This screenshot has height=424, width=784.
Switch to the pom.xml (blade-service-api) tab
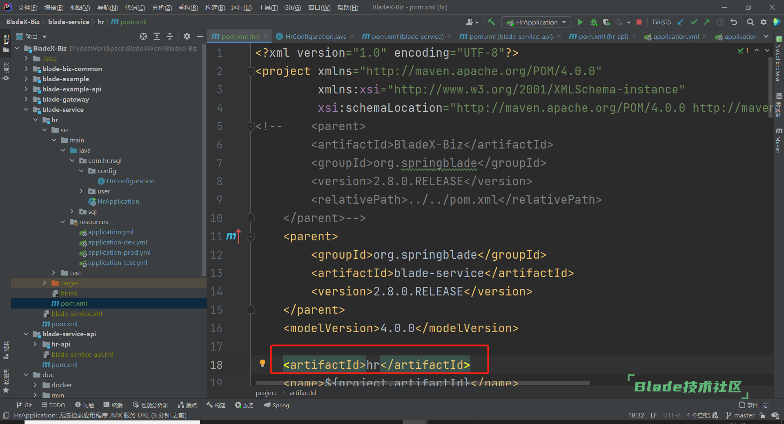coord(510,36)
